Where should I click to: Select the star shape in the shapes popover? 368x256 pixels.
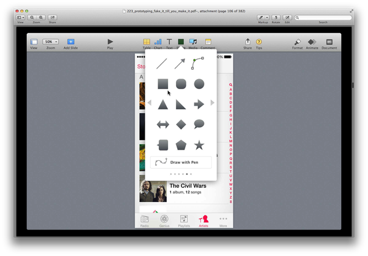click(199, 145)
